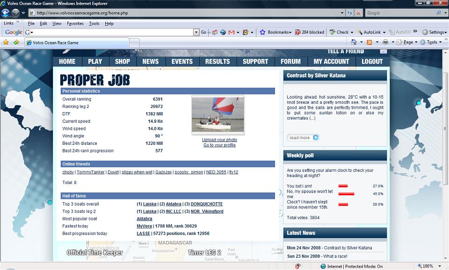This screenshot has width=449, height=270.
Task: Click the popup blocked status bar icon
Action: tap(298, 266)
